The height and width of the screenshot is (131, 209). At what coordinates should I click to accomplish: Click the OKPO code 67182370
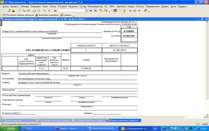point(129,36)
